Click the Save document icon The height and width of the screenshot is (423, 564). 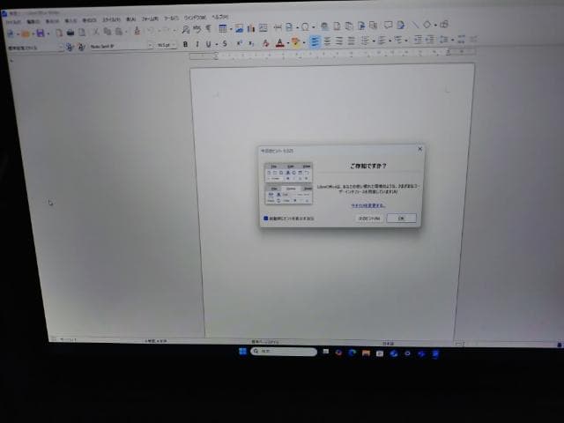41,33
